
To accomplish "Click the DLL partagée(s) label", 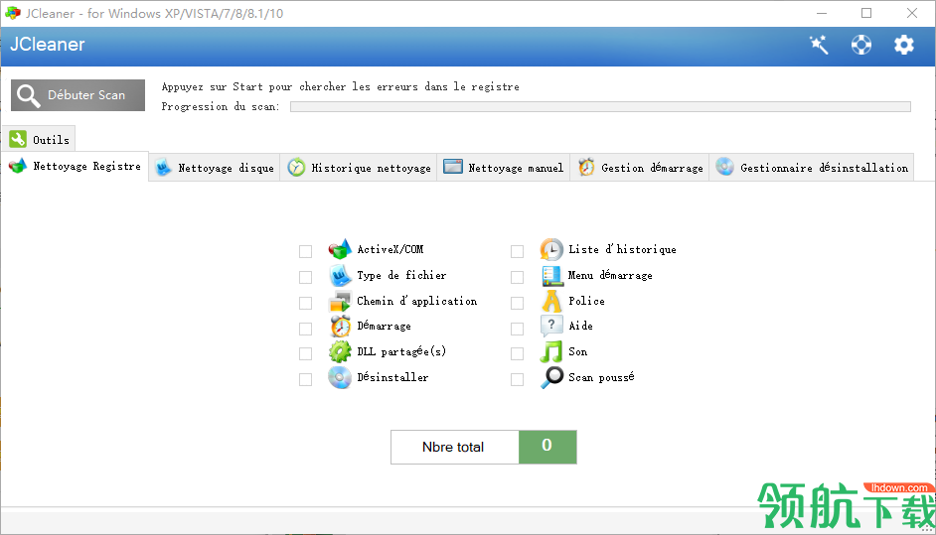I will point(401,352).
